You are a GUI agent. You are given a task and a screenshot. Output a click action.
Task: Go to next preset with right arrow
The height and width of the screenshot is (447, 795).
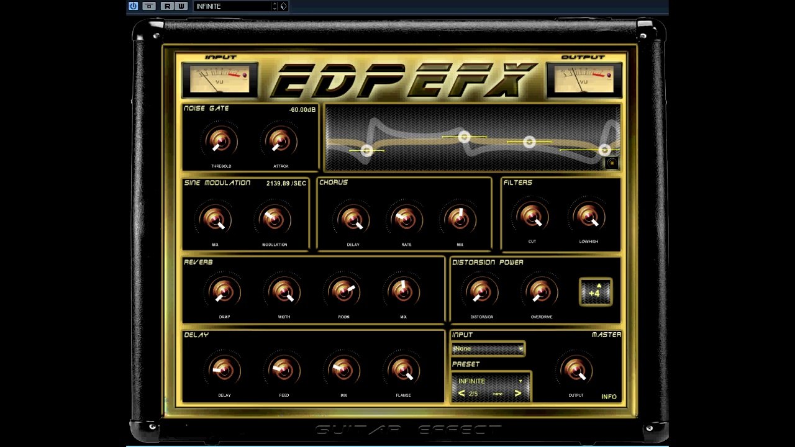point(518,394)
